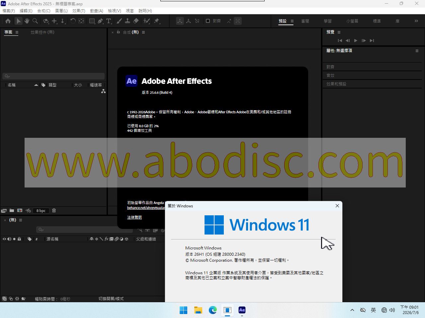Screen dimensions: 425x318
Task: Select the Orbit camera tool
Action: pyautogui.click(x=46, y=21)
